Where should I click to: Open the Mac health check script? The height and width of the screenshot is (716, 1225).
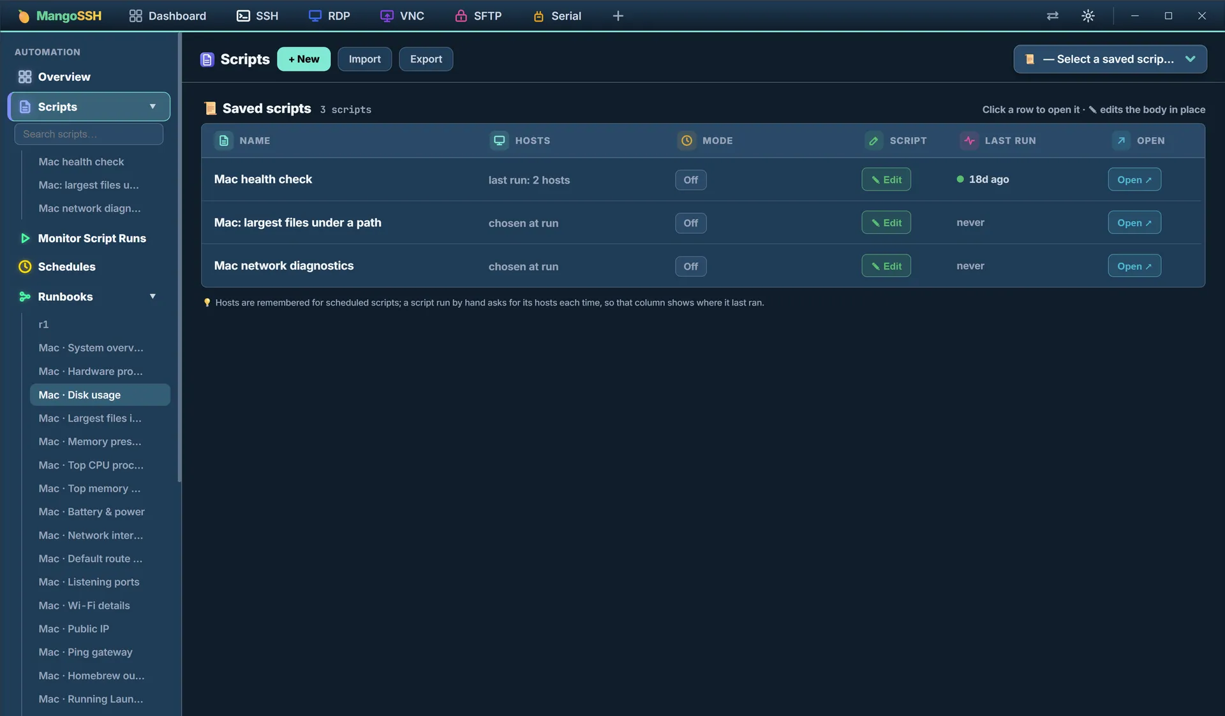[x=1134, y=180]
